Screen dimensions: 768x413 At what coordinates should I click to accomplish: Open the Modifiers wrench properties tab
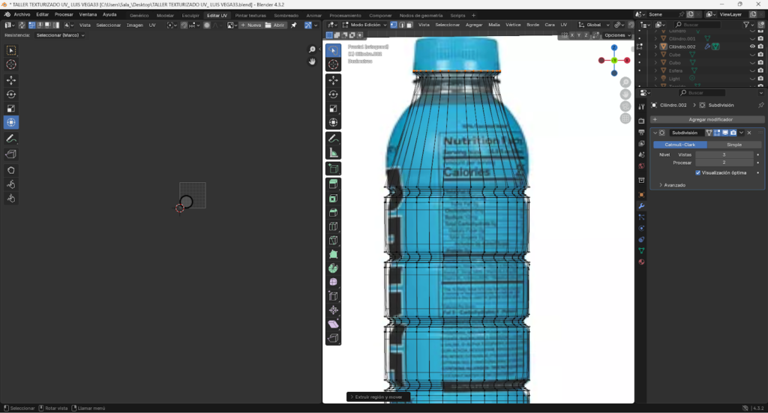coord(641,206)
